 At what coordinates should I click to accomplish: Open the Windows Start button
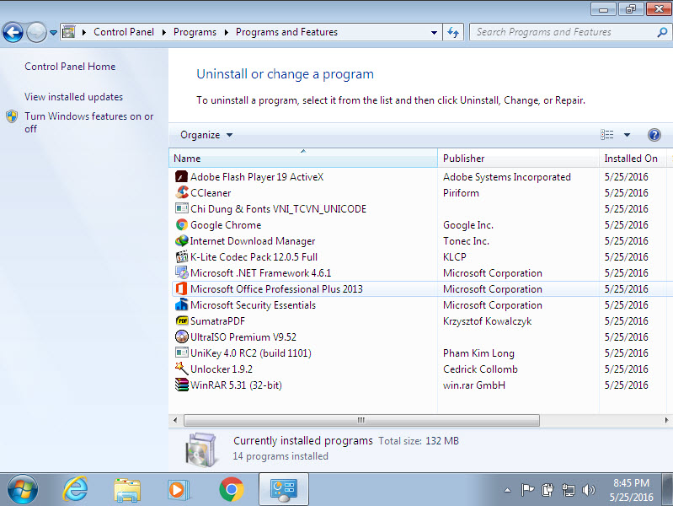[x=22, y=489]
